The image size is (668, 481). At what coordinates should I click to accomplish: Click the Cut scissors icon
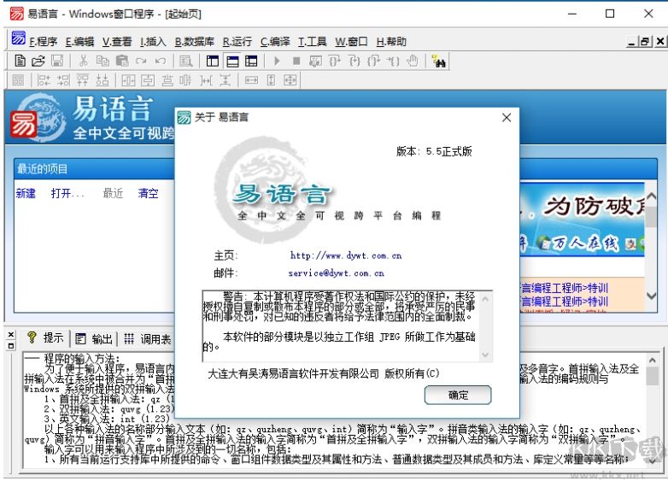pos(84,61)
